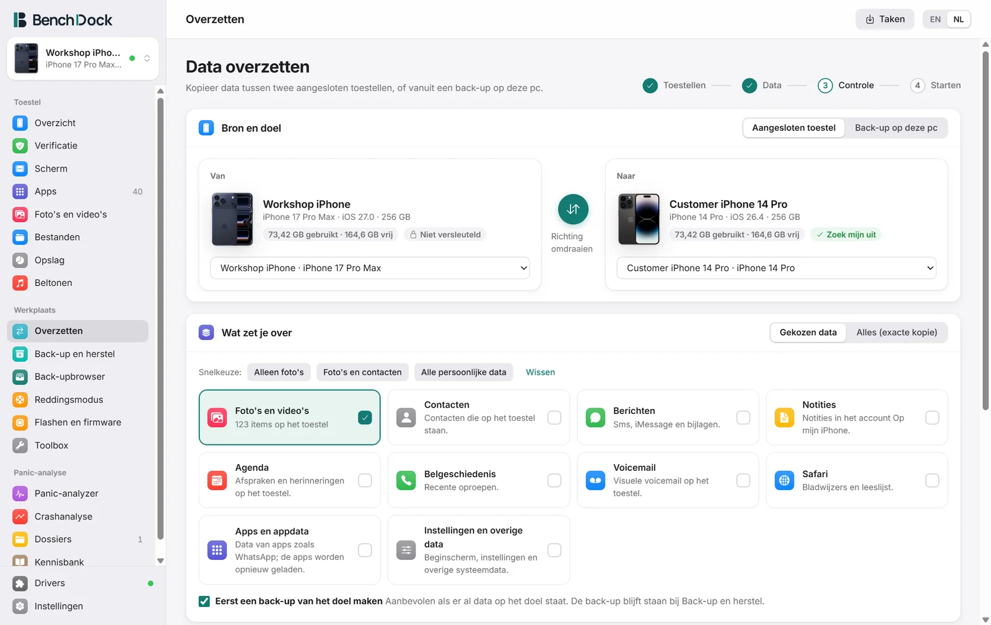This screenshot has width=991, height=625.
Task: Click the Workshop iPhone source thumbnail
Action: coord(232,219)
